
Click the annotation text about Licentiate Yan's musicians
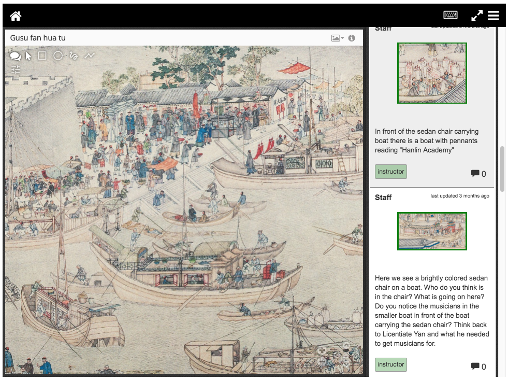432,311
